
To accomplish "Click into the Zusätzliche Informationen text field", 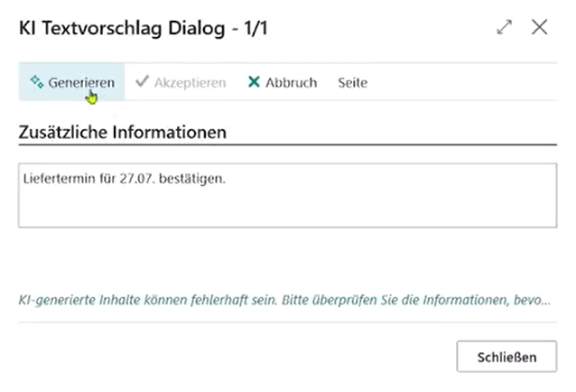I will (x=288, y=195).
